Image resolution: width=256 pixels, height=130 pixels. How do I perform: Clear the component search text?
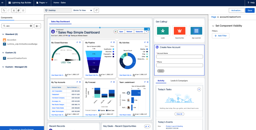pos(31,26)
